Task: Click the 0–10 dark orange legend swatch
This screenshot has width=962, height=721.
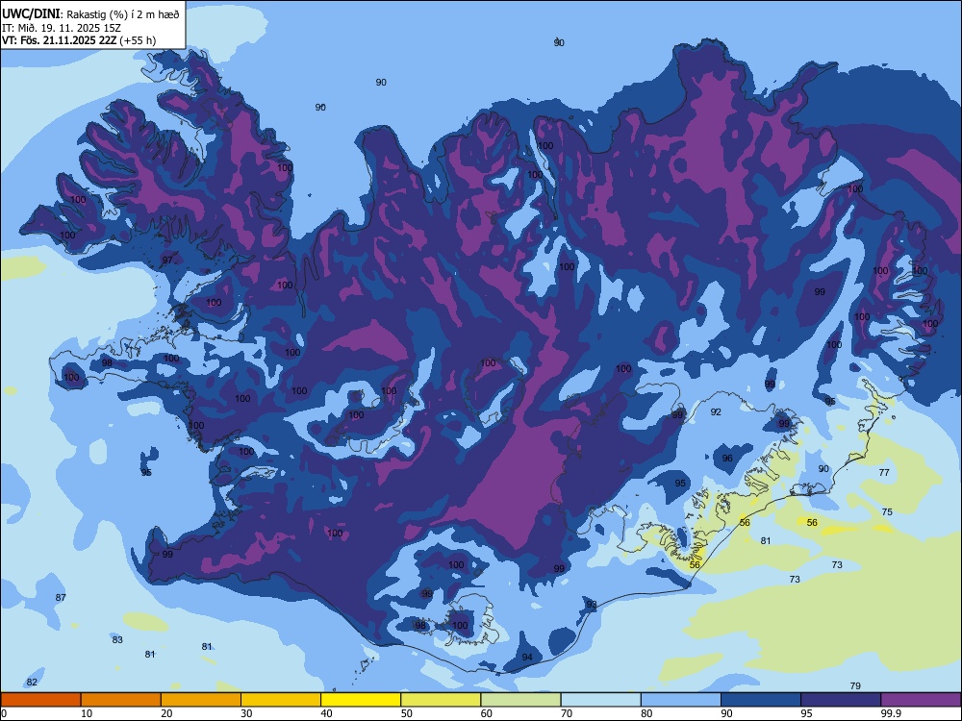Action: point(40,700)
